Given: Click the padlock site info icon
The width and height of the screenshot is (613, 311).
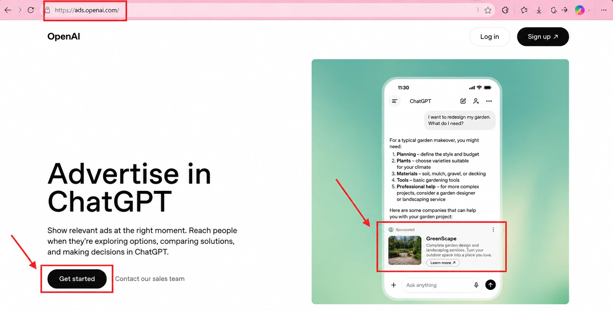Looking at the screenshot, I should (48, 10).
